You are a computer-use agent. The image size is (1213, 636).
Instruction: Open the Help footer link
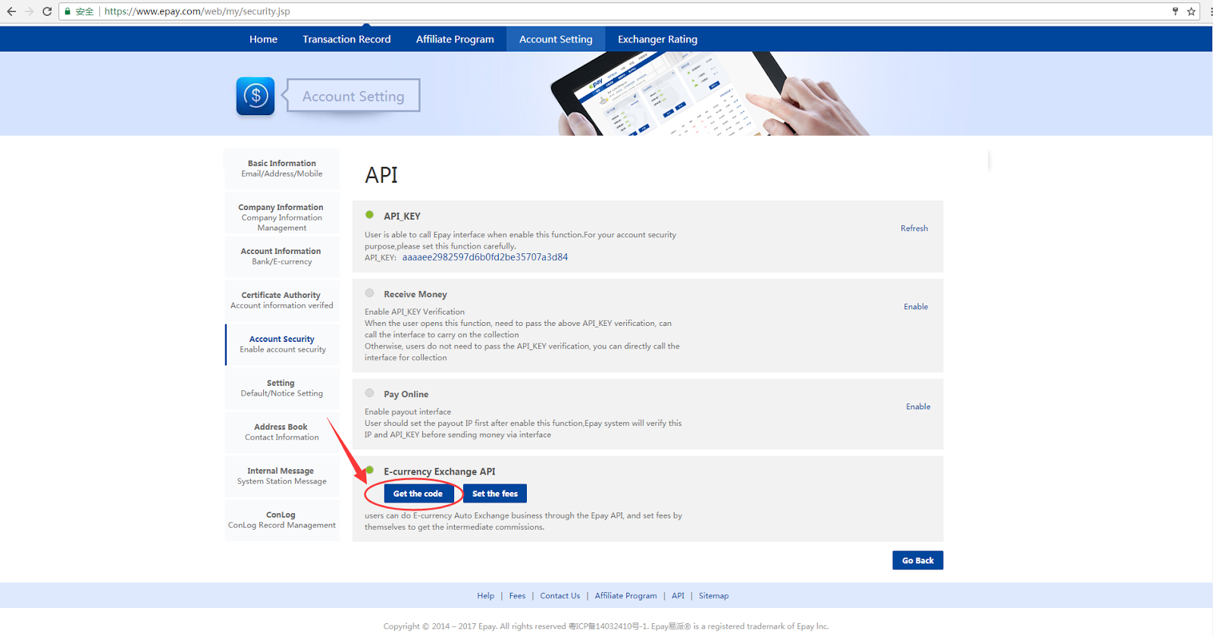pyautogui.click(x=486, y=596)
